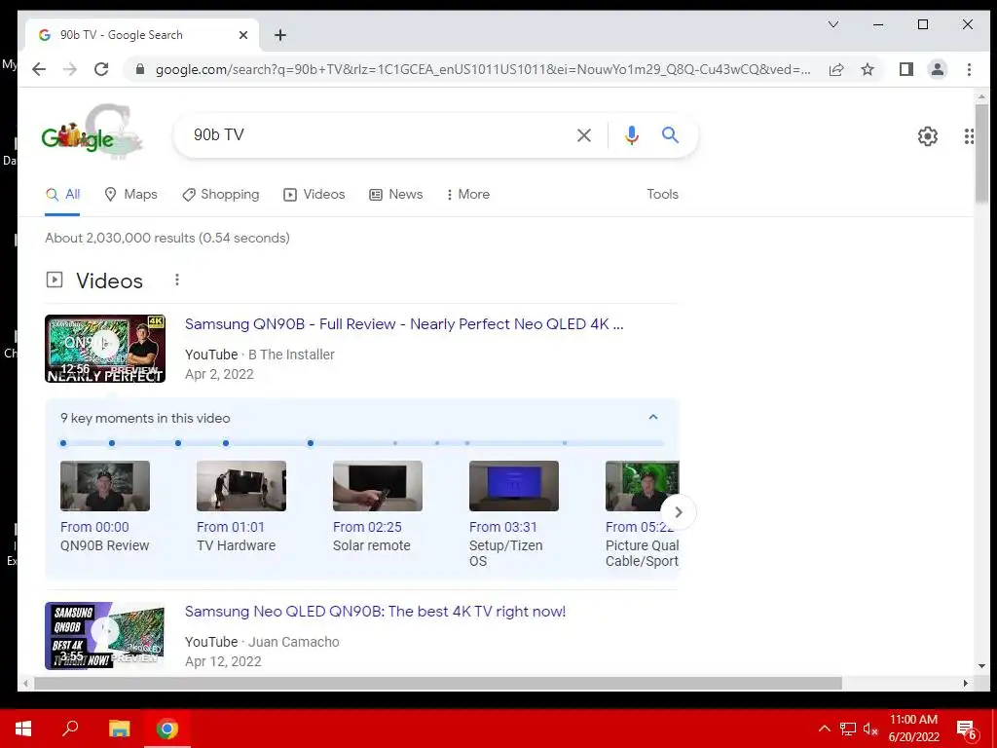Share this page icon in address bar
Image resolution: width=997 pixels, height=748 pixels.
point(836,69)
